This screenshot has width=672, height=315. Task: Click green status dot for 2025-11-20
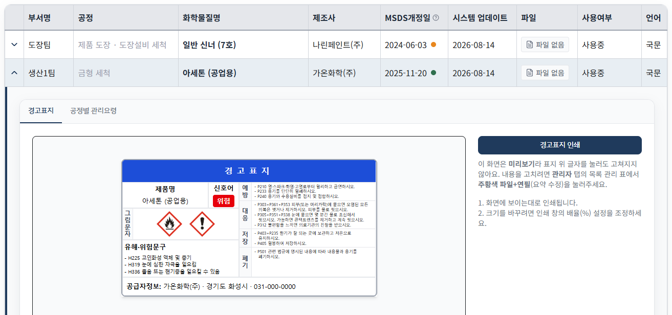coord(433,73)
